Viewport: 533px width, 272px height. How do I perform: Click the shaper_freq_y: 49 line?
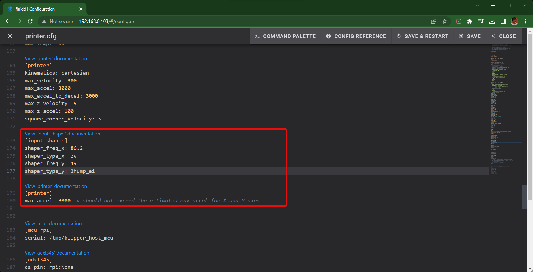[51, 163]
